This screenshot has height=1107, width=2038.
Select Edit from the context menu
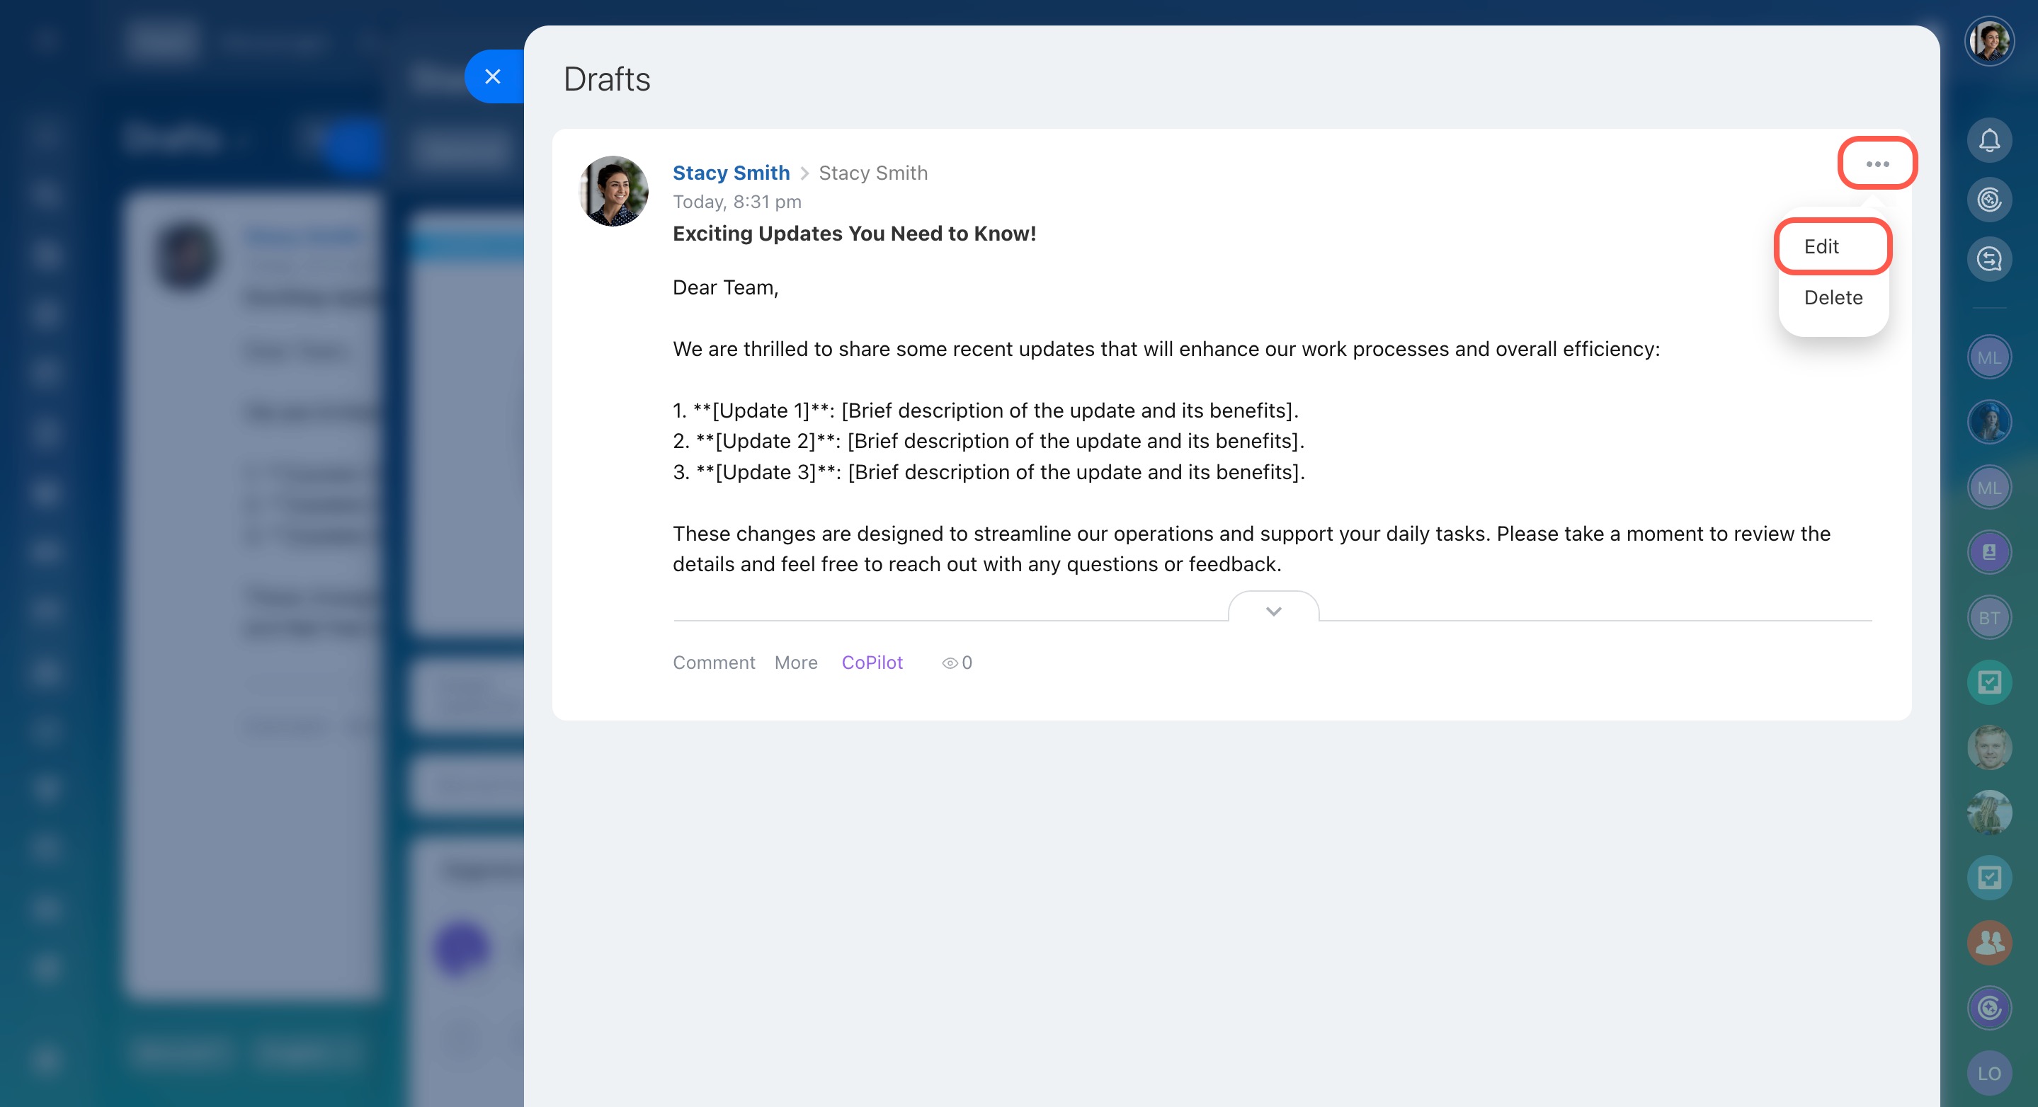coord(1821,247)
